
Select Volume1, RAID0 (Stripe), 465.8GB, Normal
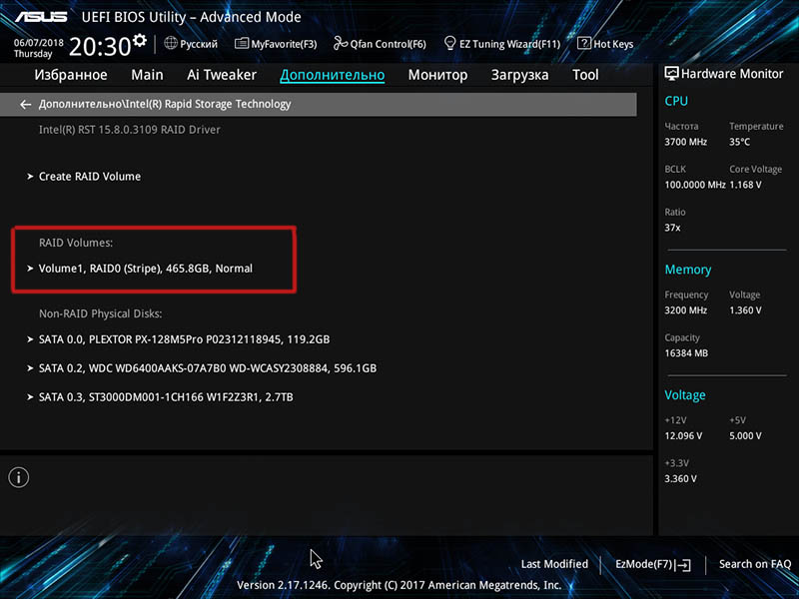146,269
